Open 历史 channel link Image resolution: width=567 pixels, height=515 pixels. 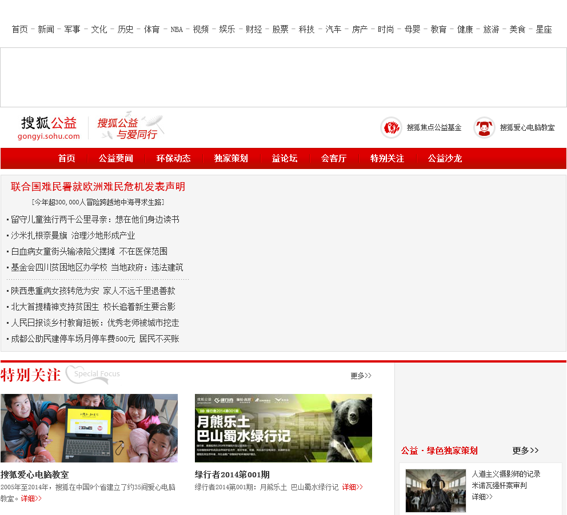[126, 29]
